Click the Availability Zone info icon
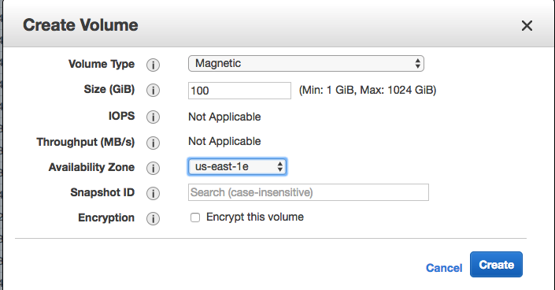Viewport: 555px width, 290px height. (153, 168)
